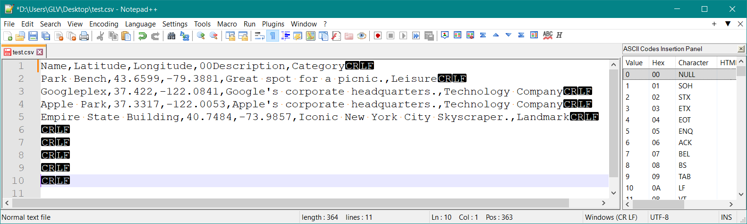Open the Edit menu
The image size is (747, 224).
[x=27, y=24]
